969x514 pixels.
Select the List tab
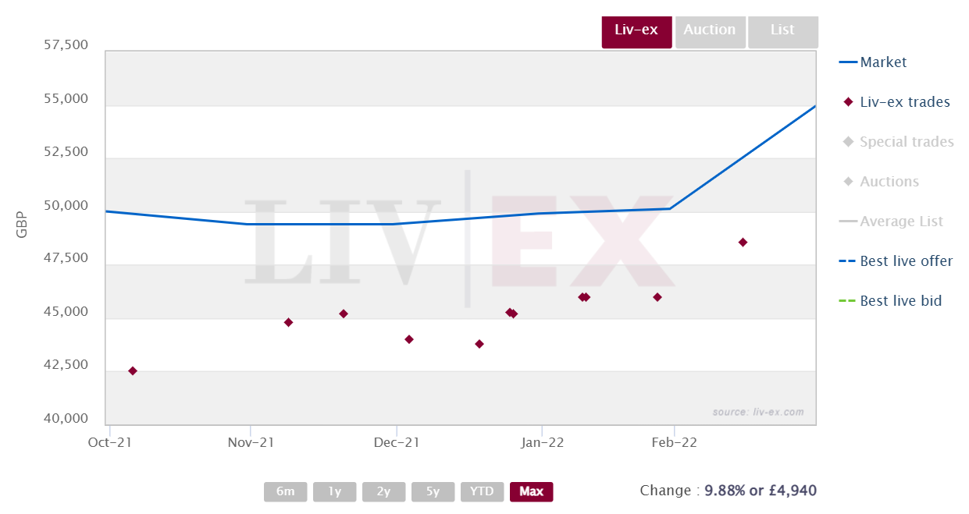click(782, 32)
